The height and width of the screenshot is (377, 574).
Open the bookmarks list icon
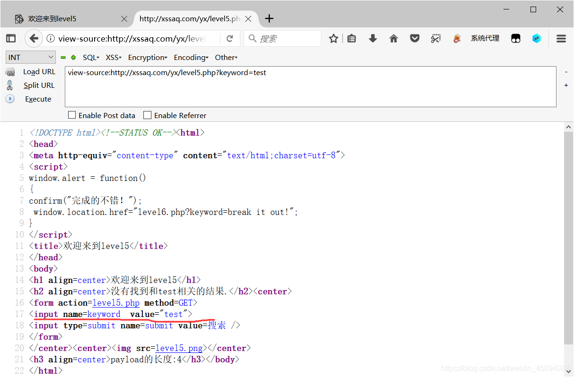tap(352, 39)
